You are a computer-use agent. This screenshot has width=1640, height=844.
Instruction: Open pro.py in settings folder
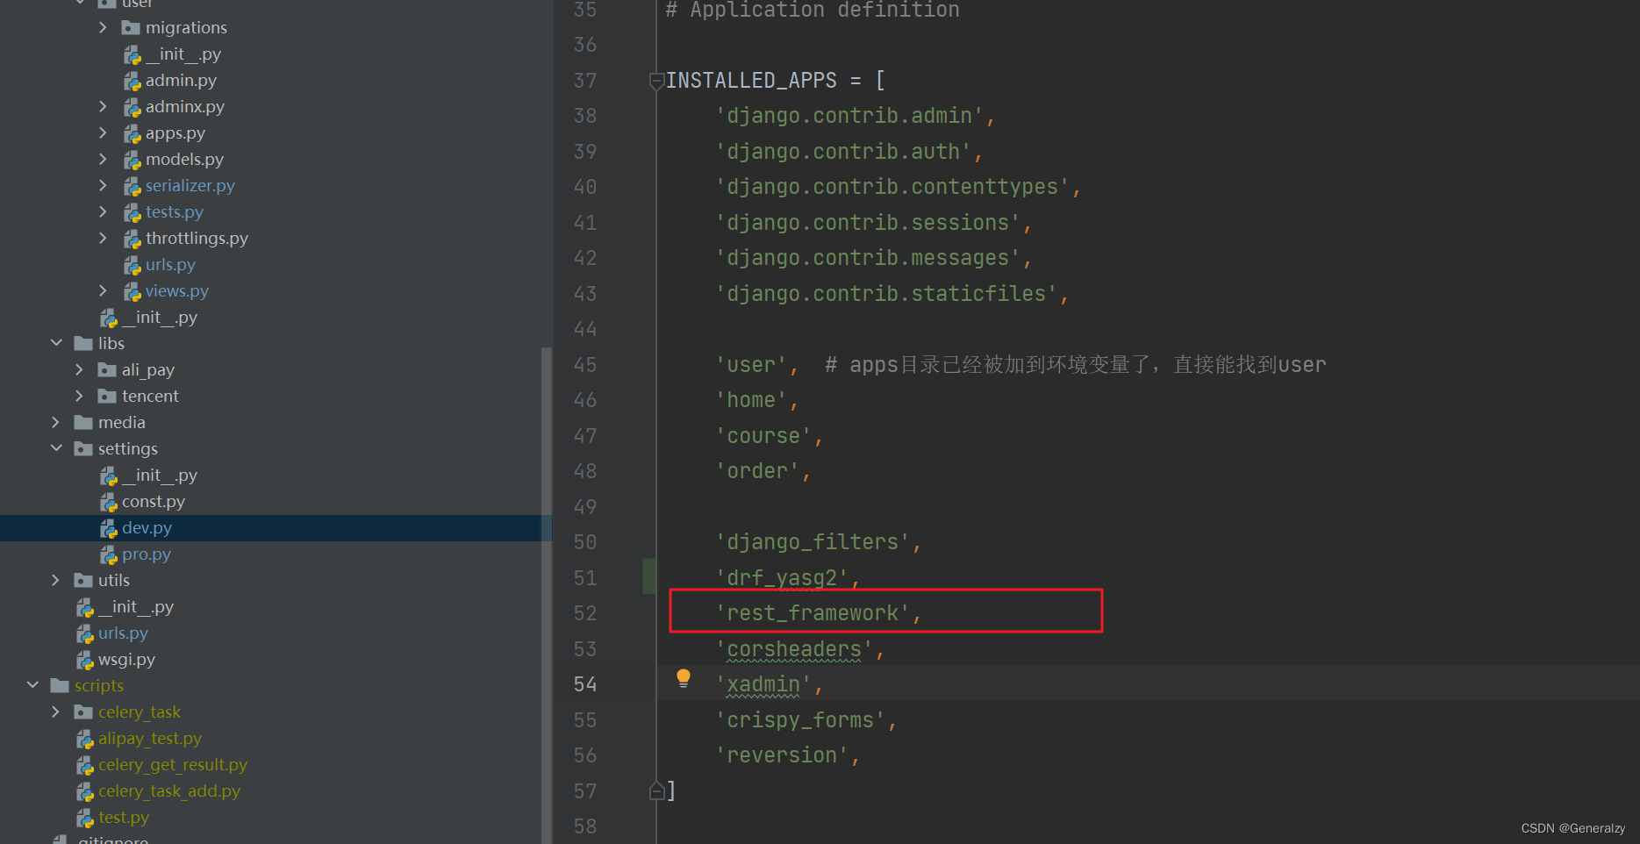coord(147,554)
